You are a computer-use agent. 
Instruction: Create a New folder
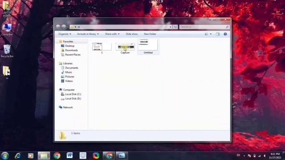pos(150,34)
